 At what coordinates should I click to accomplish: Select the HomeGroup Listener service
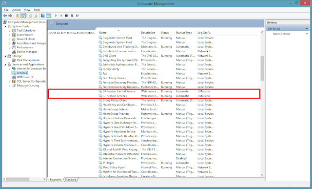pyautogui.click(x=156, y=109)
